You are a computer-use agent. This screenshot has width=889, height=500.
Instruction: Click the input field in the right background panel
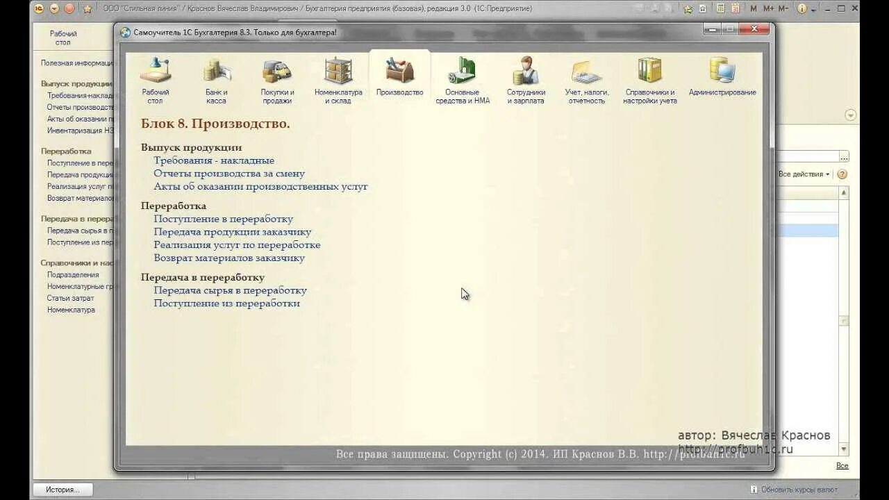coord(808,157)
